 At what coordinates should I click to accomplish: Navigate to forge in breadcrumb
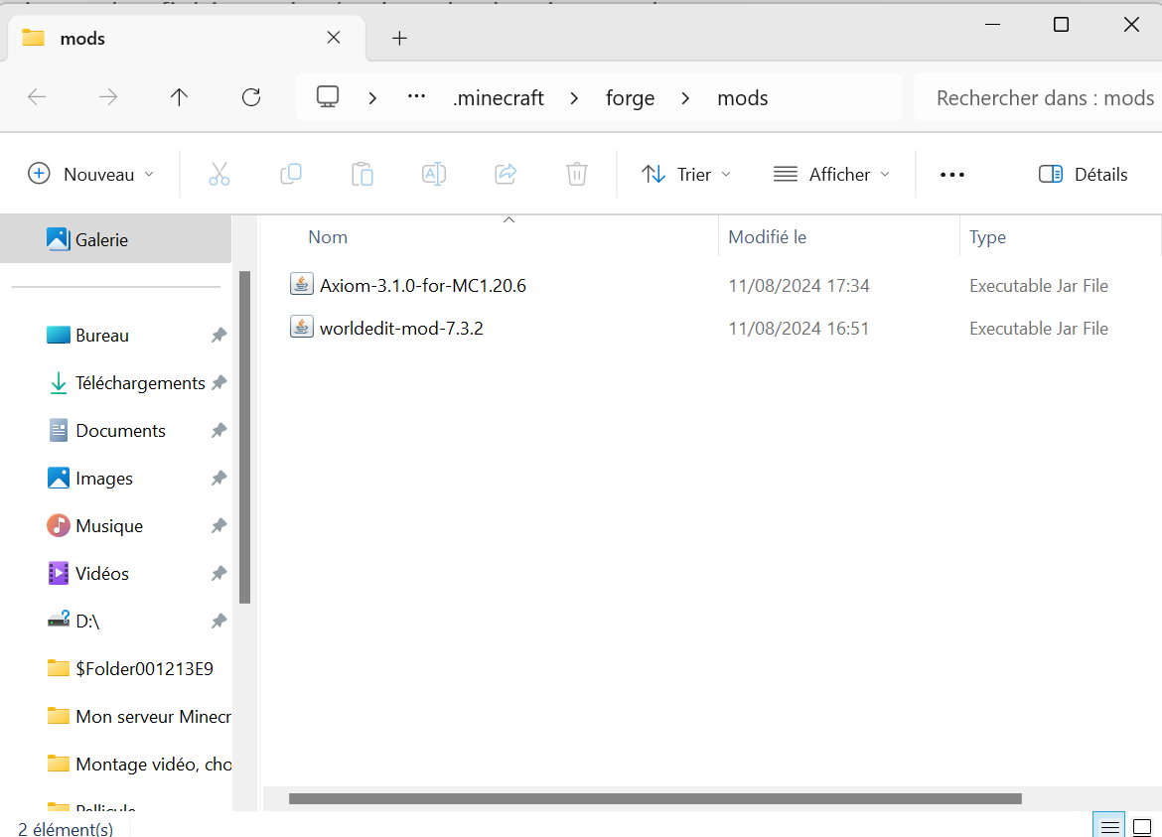click(630, 97)
